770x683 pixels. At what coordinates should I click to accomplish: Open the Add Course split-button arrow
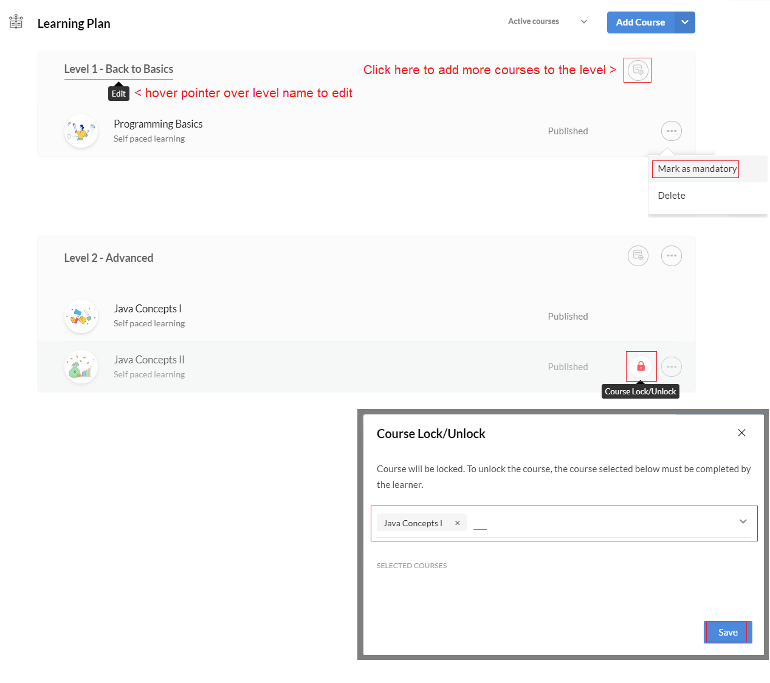[x=685, y=22]
